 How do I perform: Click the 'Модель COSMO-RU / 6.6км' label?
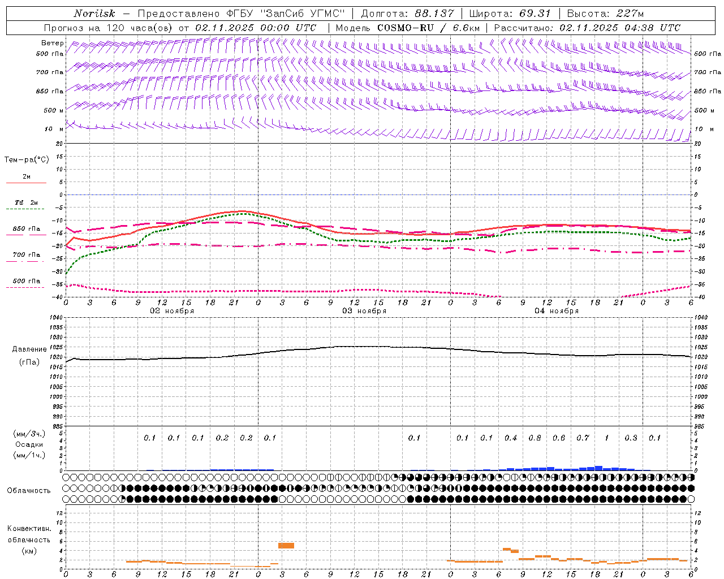pos(408,28)
